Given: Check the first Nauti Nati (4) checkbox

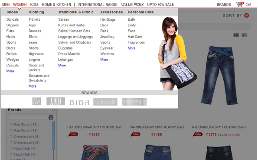Looking at the screenshot, I should coord(11,148).
